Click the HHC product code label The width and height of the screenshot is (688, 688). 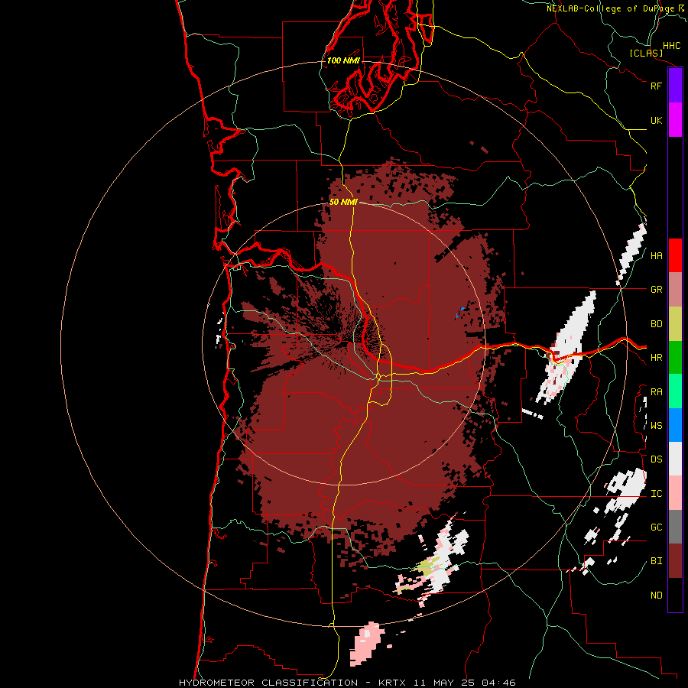coord(671,46)
